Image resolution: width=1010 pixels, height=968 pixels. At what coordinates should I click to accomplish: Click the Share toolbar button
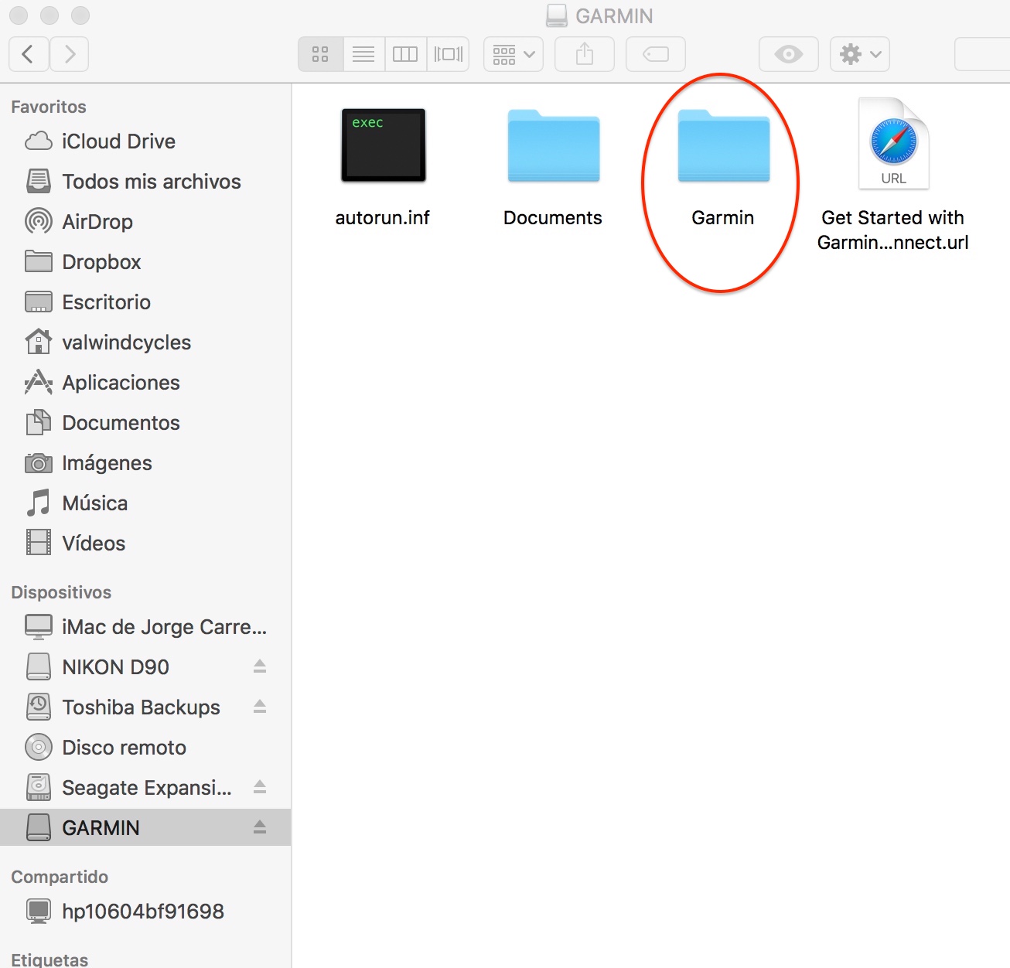coord(585,54)
